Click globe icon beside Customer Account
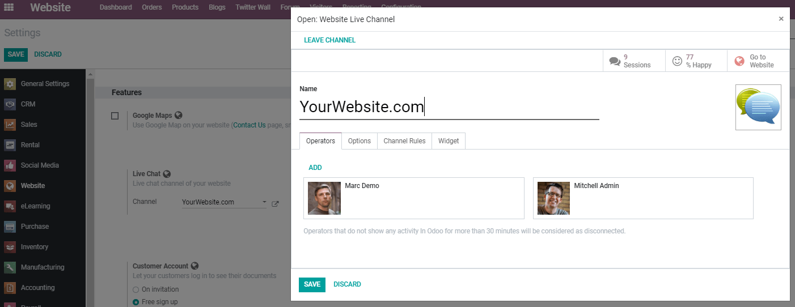Image resolution: width=795 pixels, height=307 pixels. coord(194,266)
